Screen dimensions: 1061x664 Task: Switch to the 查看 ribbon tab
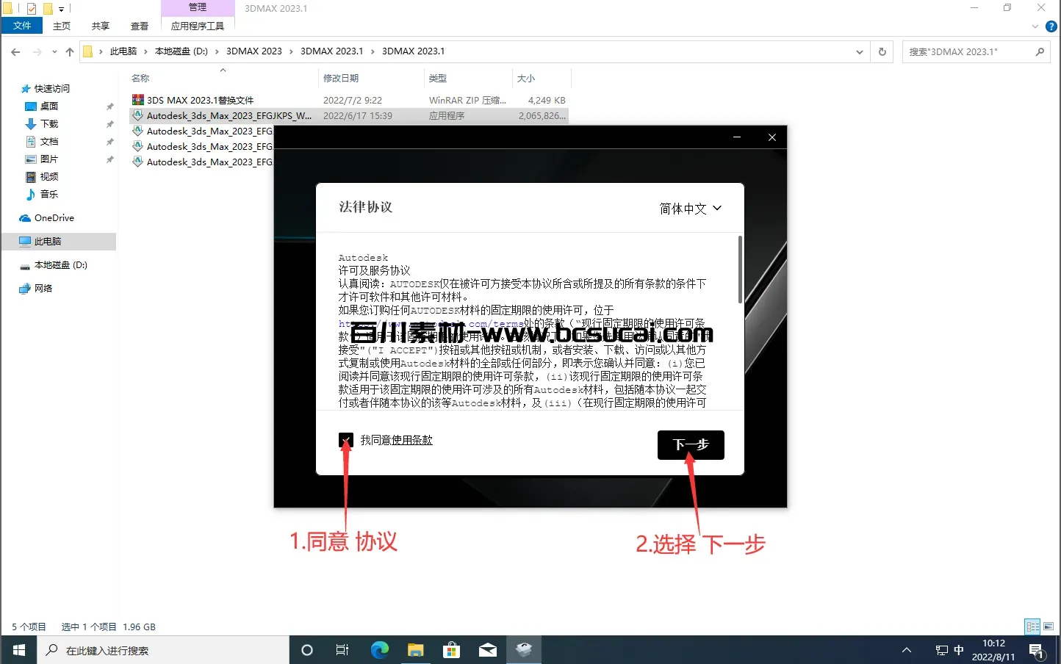point(140,26)
